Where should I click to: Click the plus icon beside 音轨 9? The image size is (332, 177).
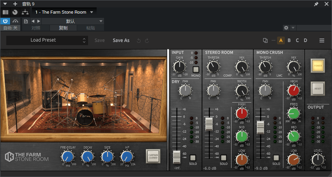(15, 4)
